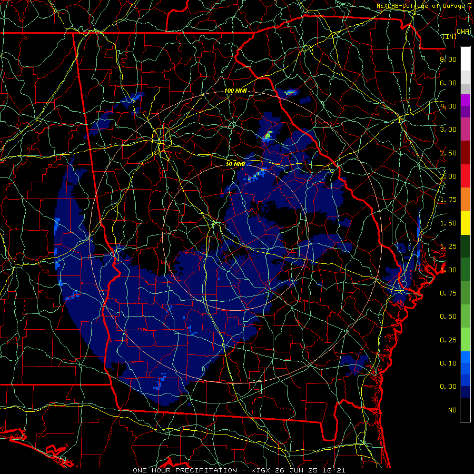This screenshot has width=474, height=474.
Task: Select the 0.00 value on the scale
Action: (448, 387)
